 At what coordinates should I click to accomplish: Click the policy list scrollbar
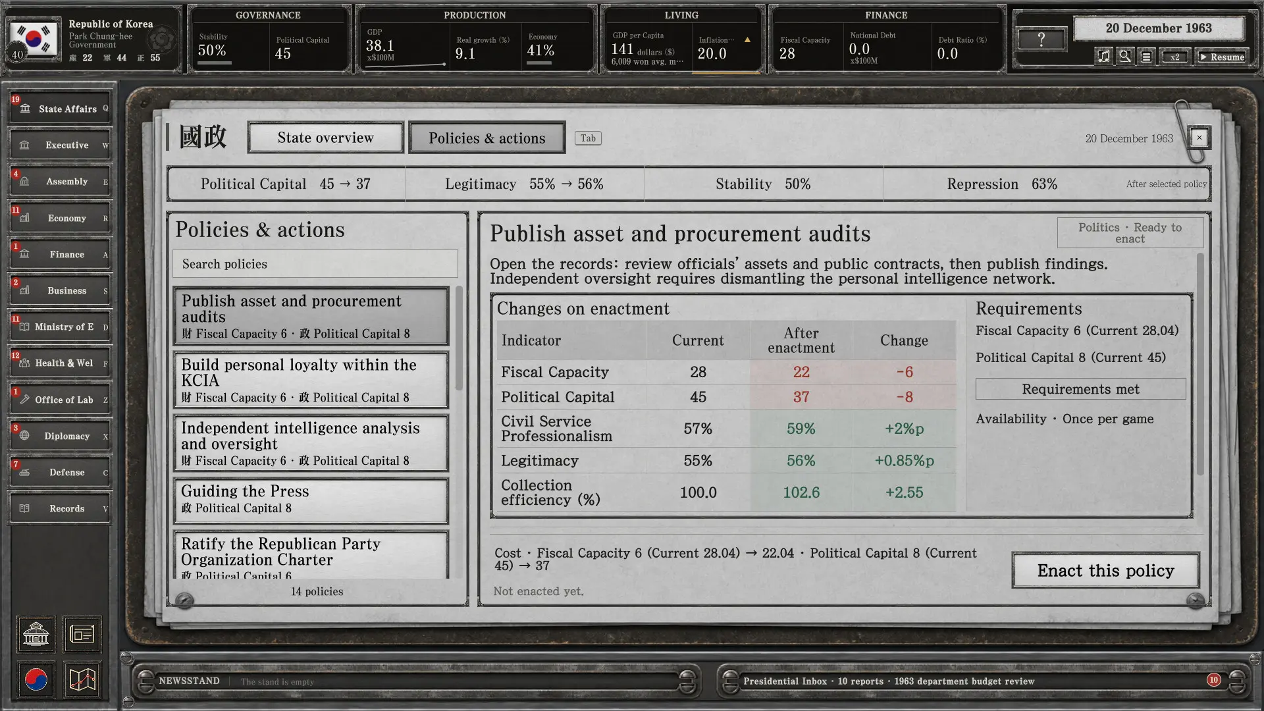click(x=459, y=338)
